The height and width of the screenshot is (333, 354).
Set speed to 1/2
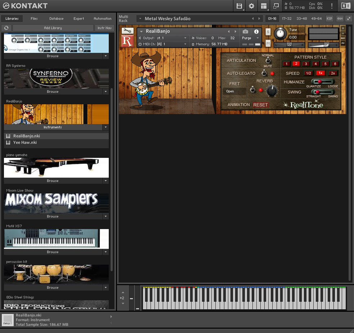point(308,73)
